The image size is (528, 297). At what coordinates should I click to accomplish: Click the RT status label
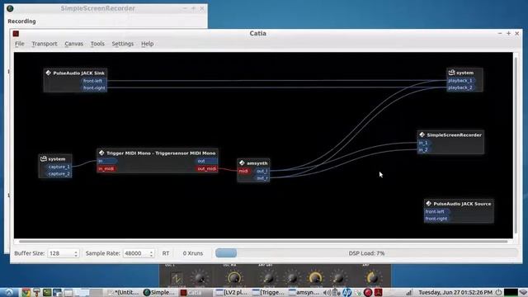166,253
